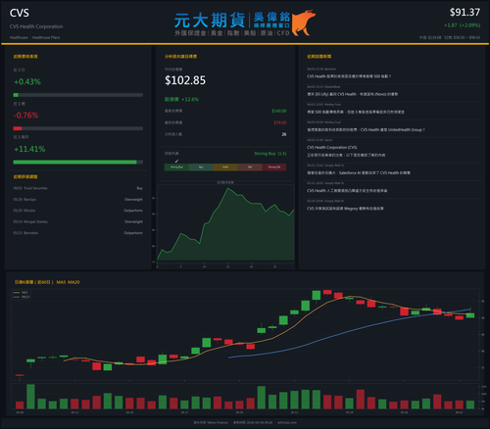Open the CVS Health Corporation (CVS) Zacks headline

pyautogui.click(x=332, y=148)
